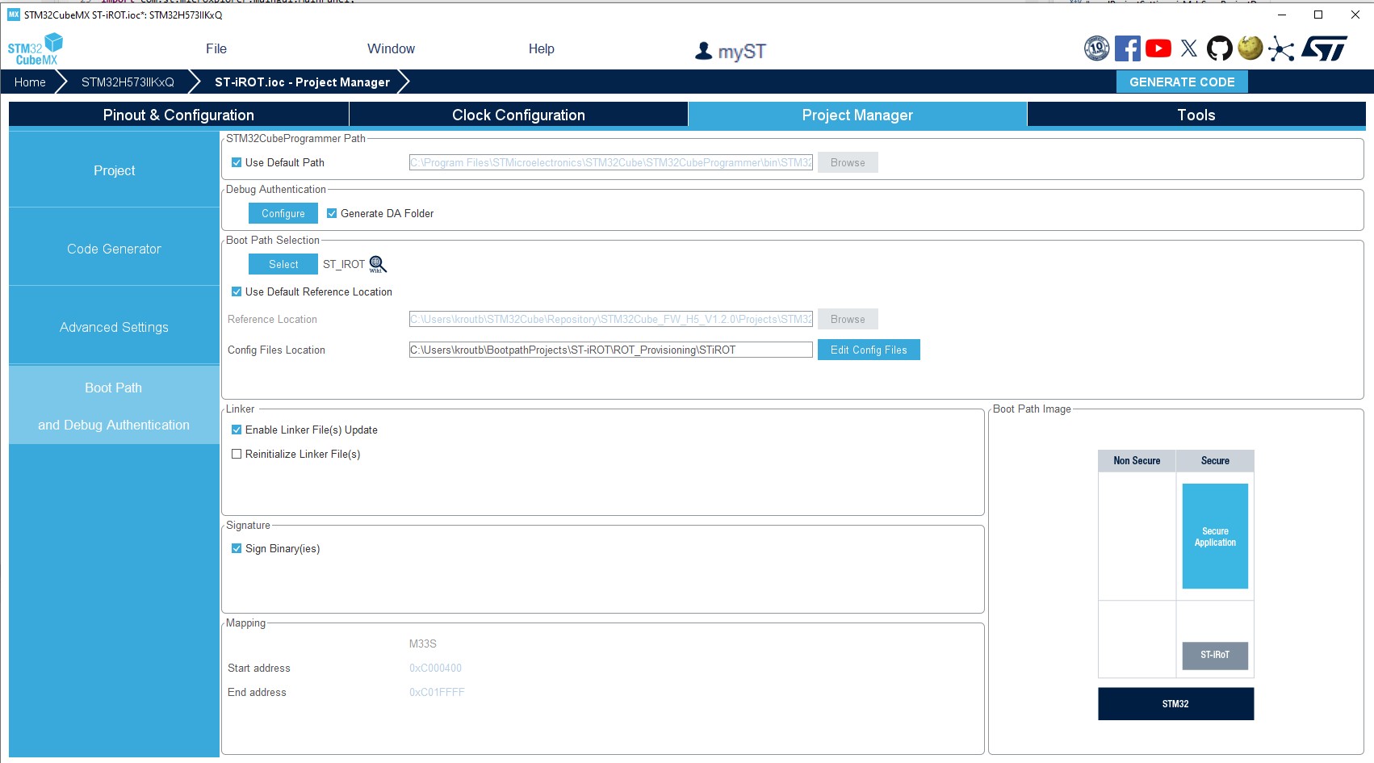
Task: Go to Home breadcrumb
Action: (30, 82)
